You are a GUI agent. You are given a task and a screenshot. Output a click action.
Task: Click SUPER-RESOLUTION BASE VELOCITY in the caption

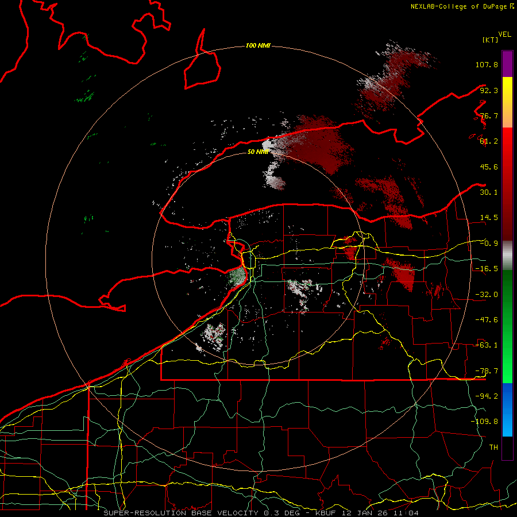point(181,513)
